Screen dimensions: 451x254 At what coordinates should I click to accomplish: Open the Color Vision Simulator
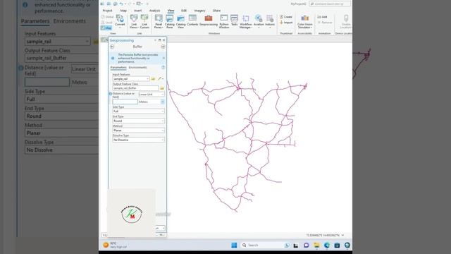[304, 22]
